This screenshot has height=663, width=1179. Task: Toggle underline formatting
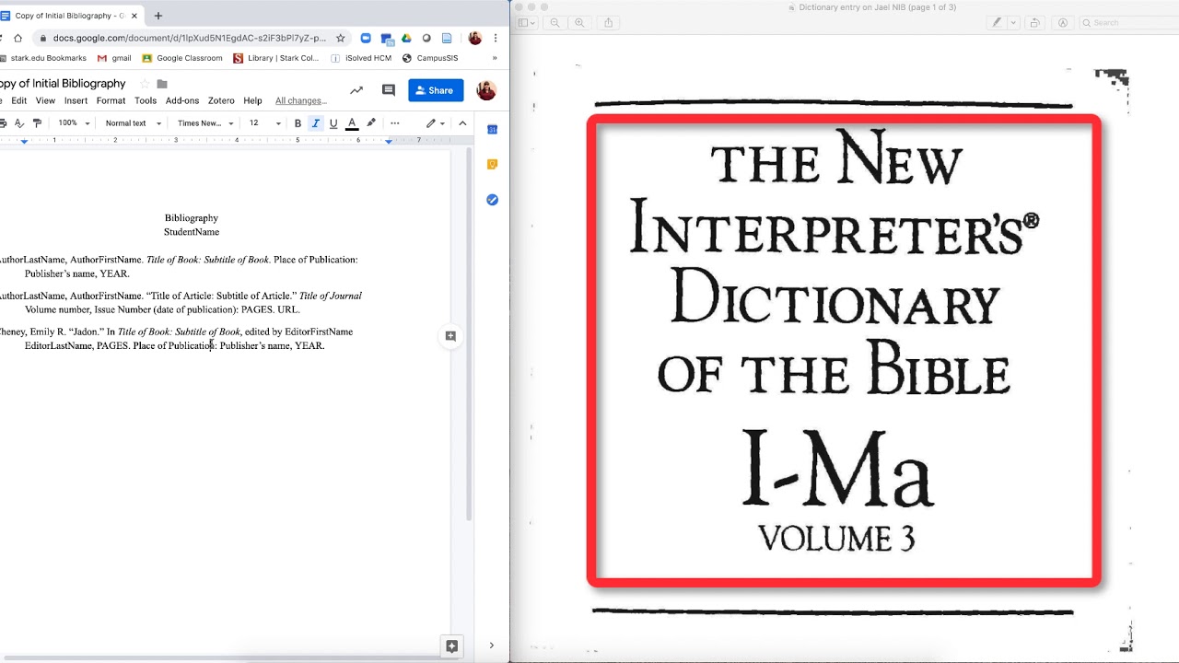click(333, 123)
